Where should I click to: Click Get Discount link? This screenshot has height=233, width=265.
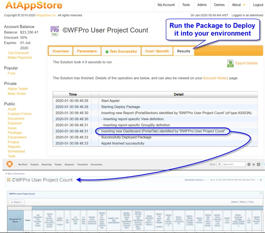pos(18,53)
